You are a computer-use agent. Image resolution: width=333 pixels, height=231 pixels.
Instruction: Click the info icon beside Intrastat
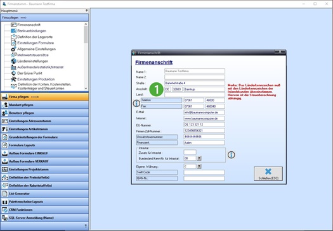[x=232, y=154]
